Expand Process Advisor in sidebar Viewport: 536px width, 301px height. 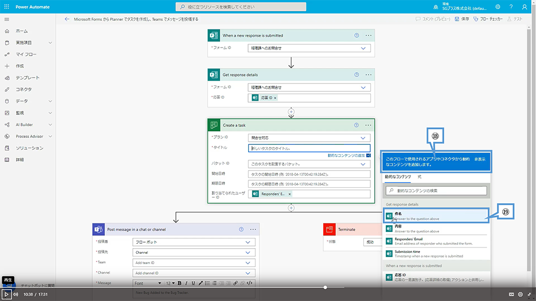[50, 136]
